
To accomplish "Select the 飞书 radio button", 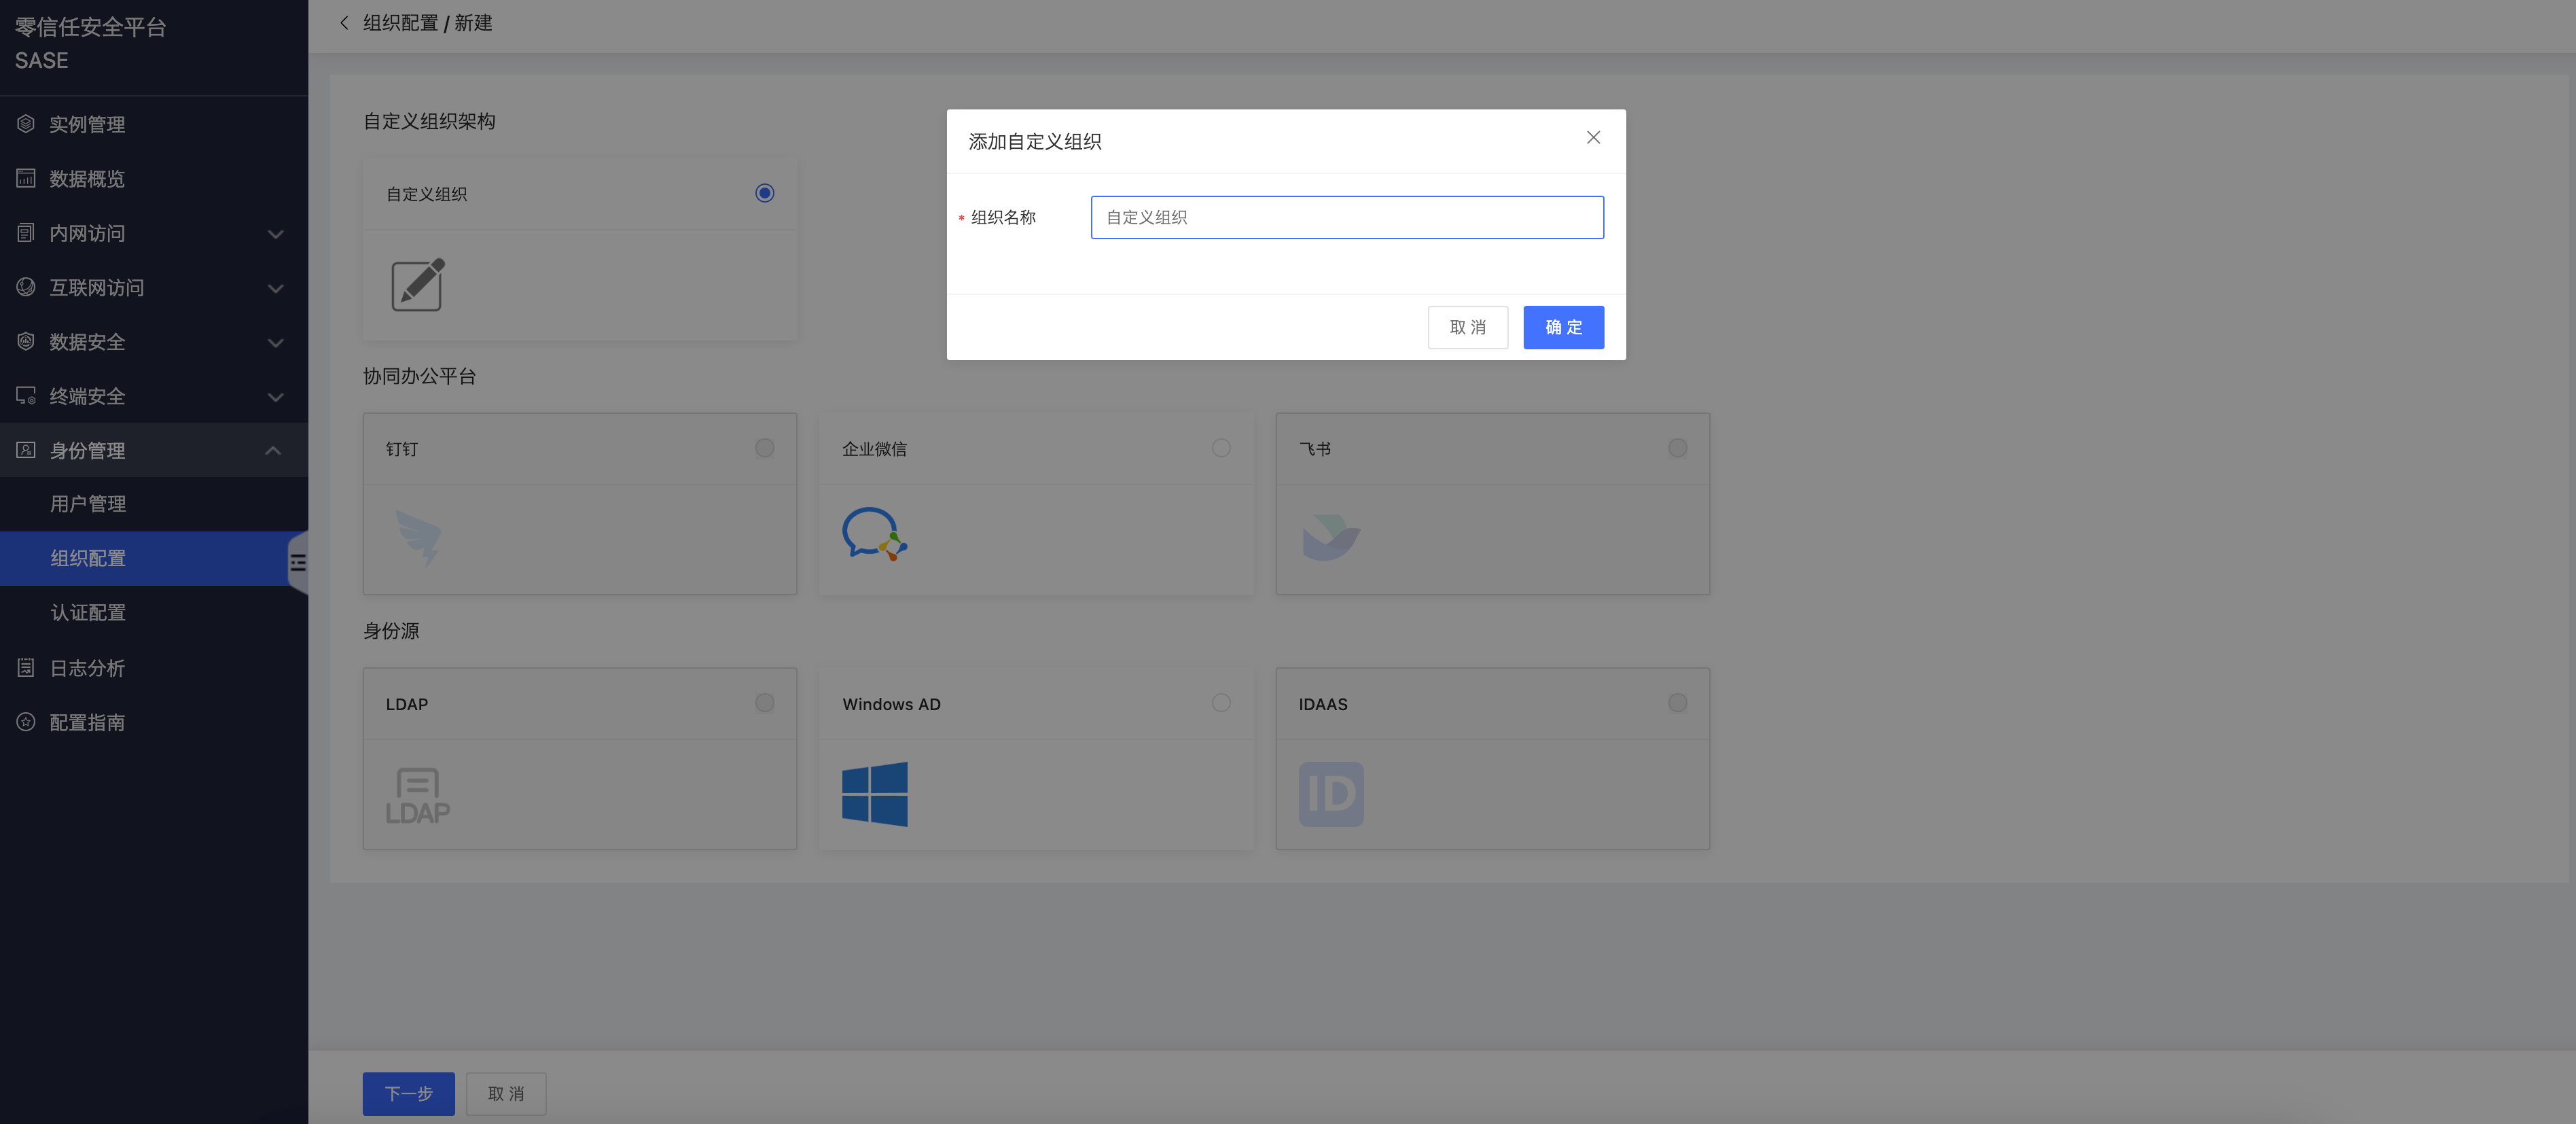I will pos(1678,448).
